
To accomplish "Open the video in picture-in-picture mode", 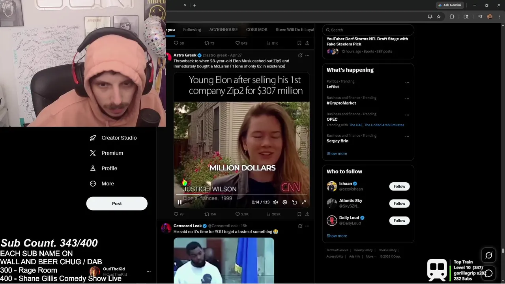I will coord(294,202).
